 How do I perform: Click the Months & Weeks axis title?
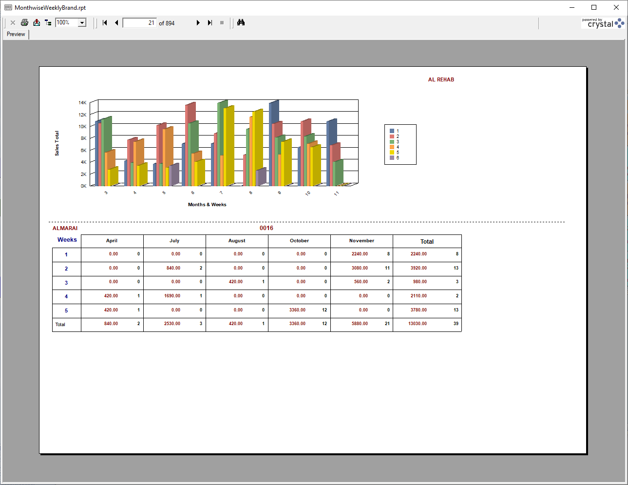207,205
